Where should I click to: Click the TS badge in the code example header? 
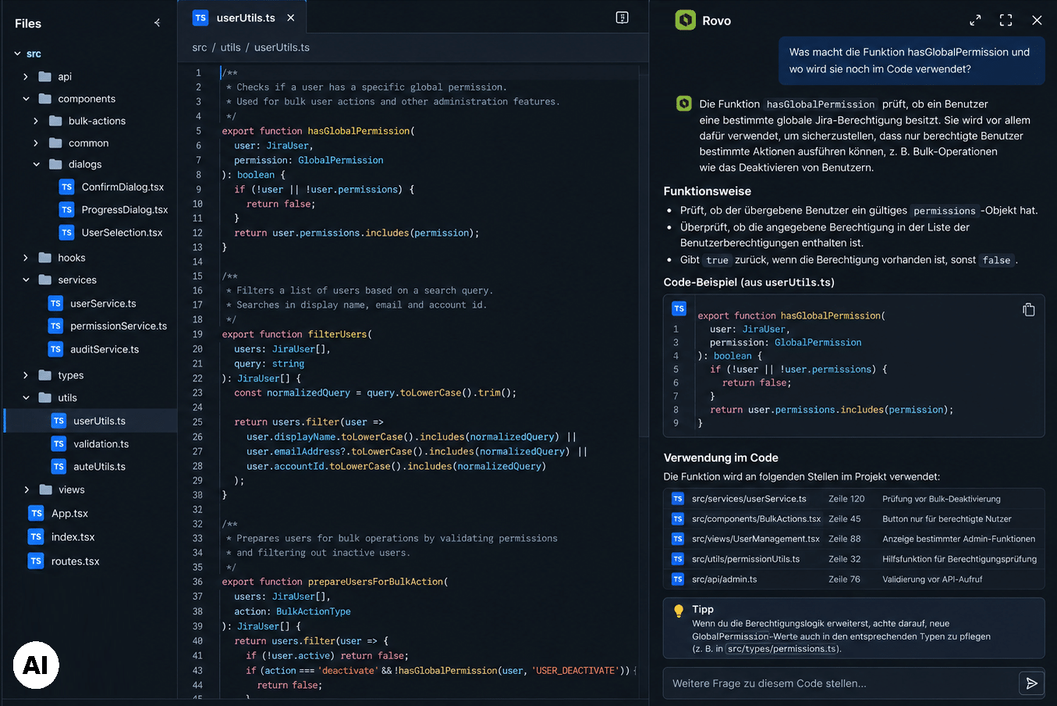(679, 308)
